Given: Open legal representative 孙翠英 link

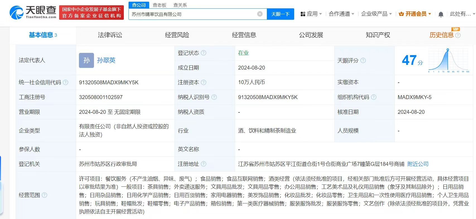Looking at the screenshot, I should [106, 60].
